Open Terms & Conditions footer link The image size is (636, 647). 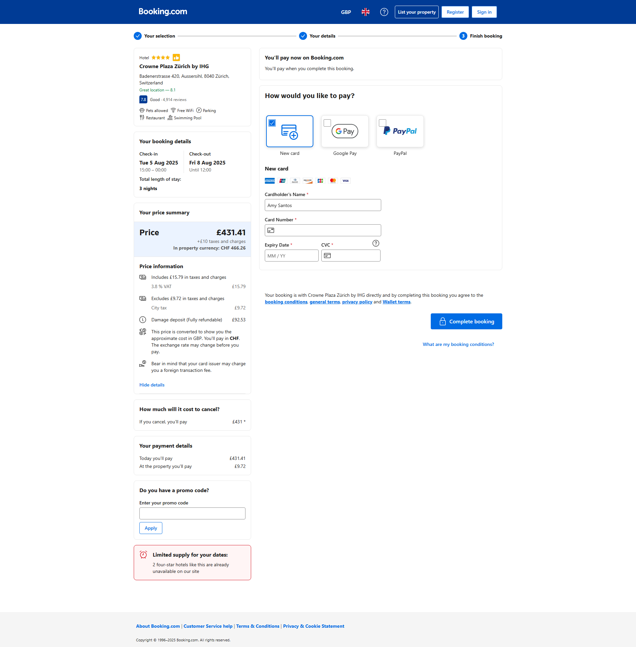[258, 626]
